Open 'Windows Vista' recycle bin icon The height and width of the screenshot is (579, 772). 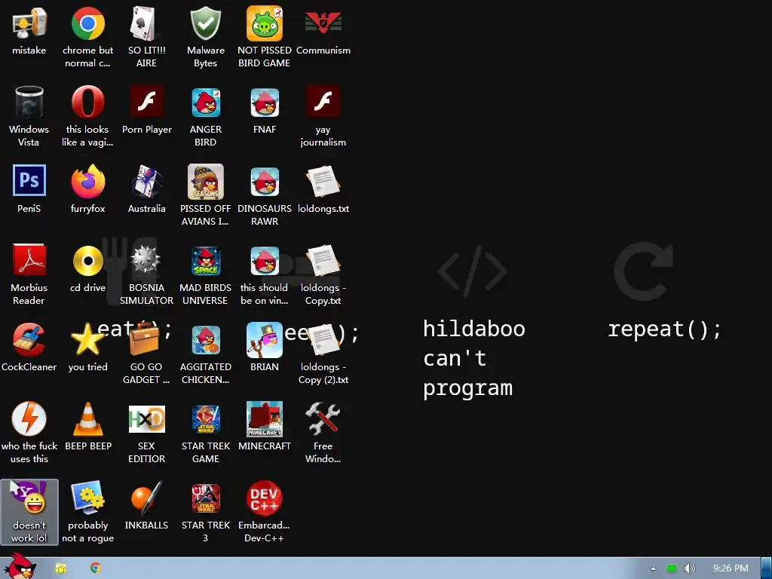[x=29, y=103]
